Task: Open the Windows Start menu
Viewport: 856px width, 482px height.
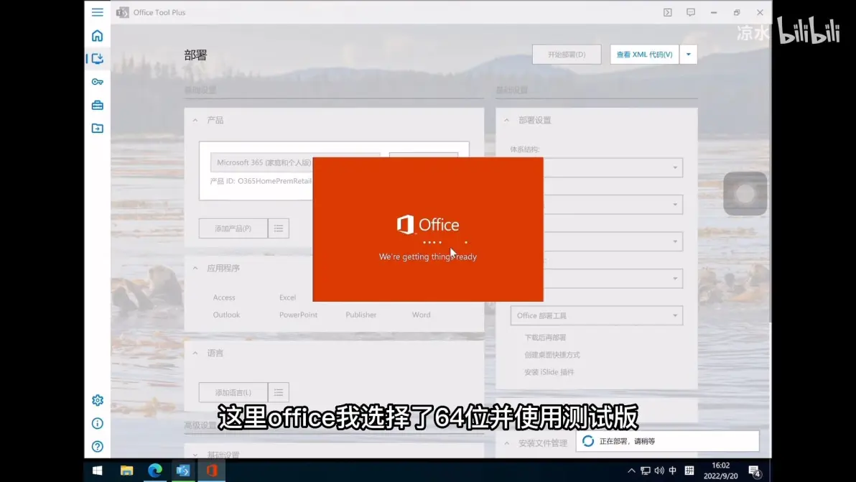Action: [x=98, y=471]
